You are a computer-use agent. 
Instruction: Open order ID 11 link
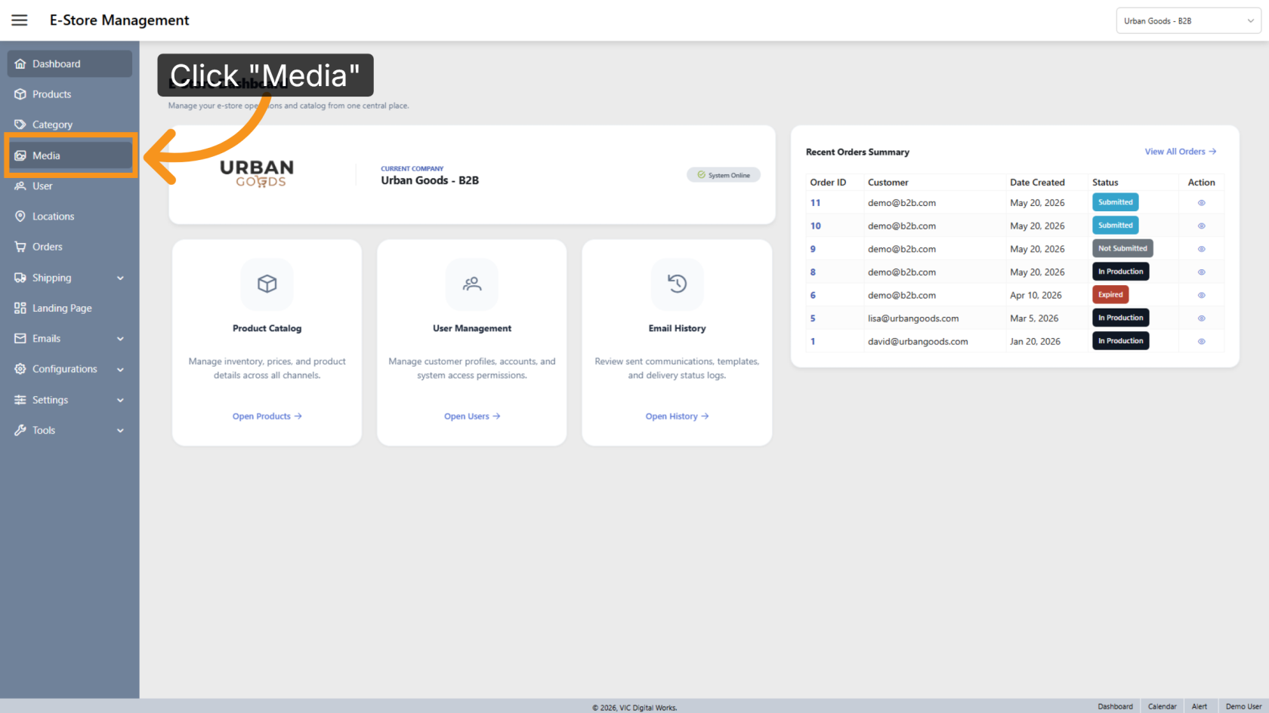click(815, 203)
